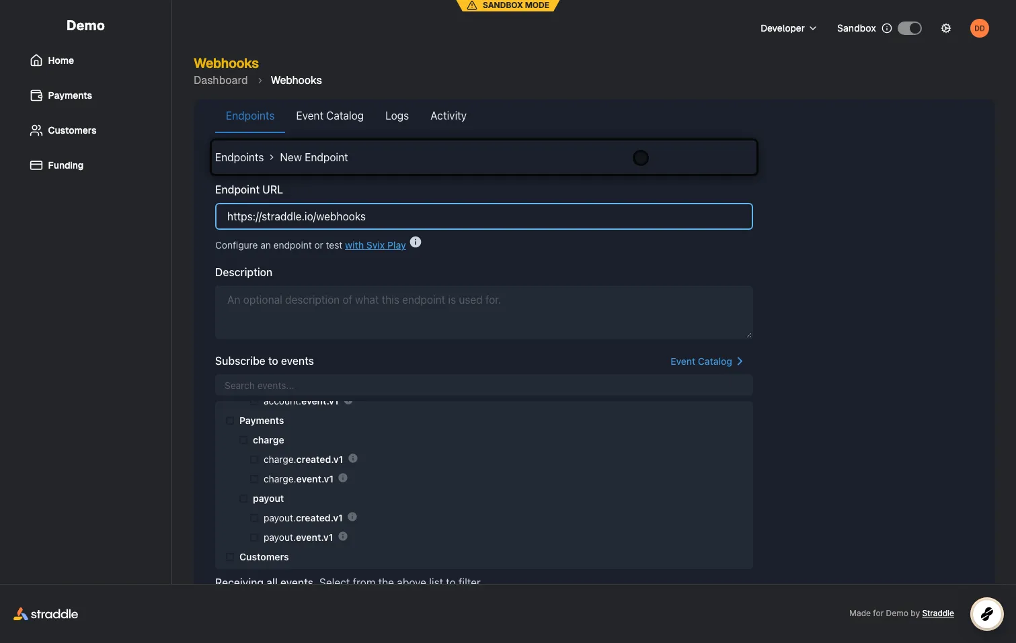
Task: Open the Activity tab
Action: [448, 116]
